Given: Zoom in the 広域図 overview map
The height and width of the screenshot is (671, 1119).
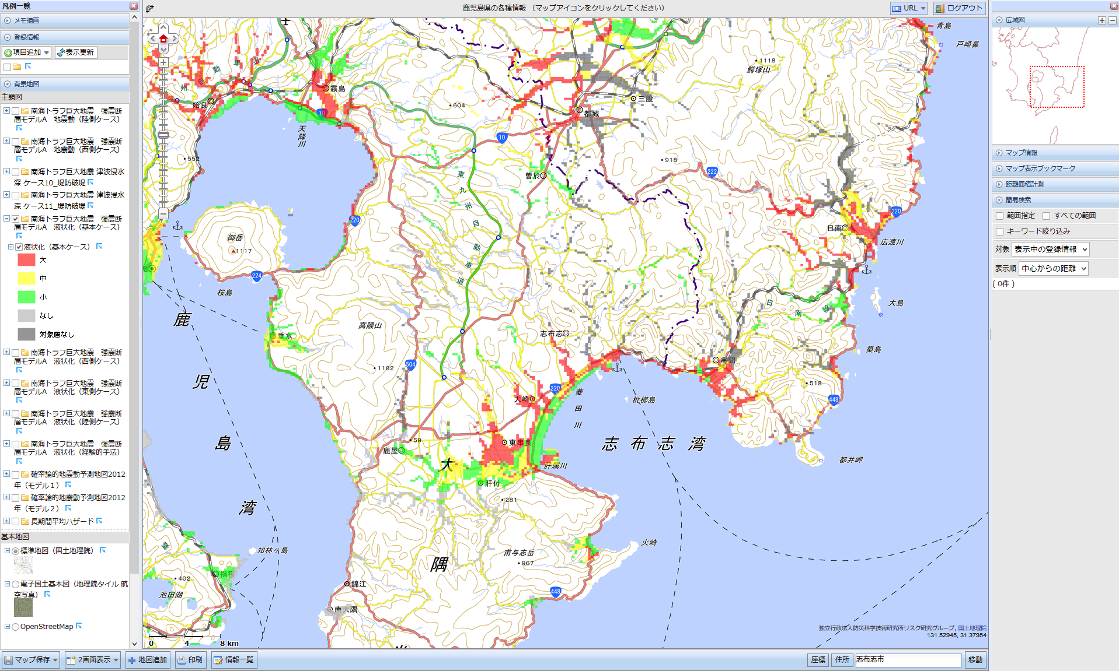Looking at the screenshot, I should click(1101, 20).
